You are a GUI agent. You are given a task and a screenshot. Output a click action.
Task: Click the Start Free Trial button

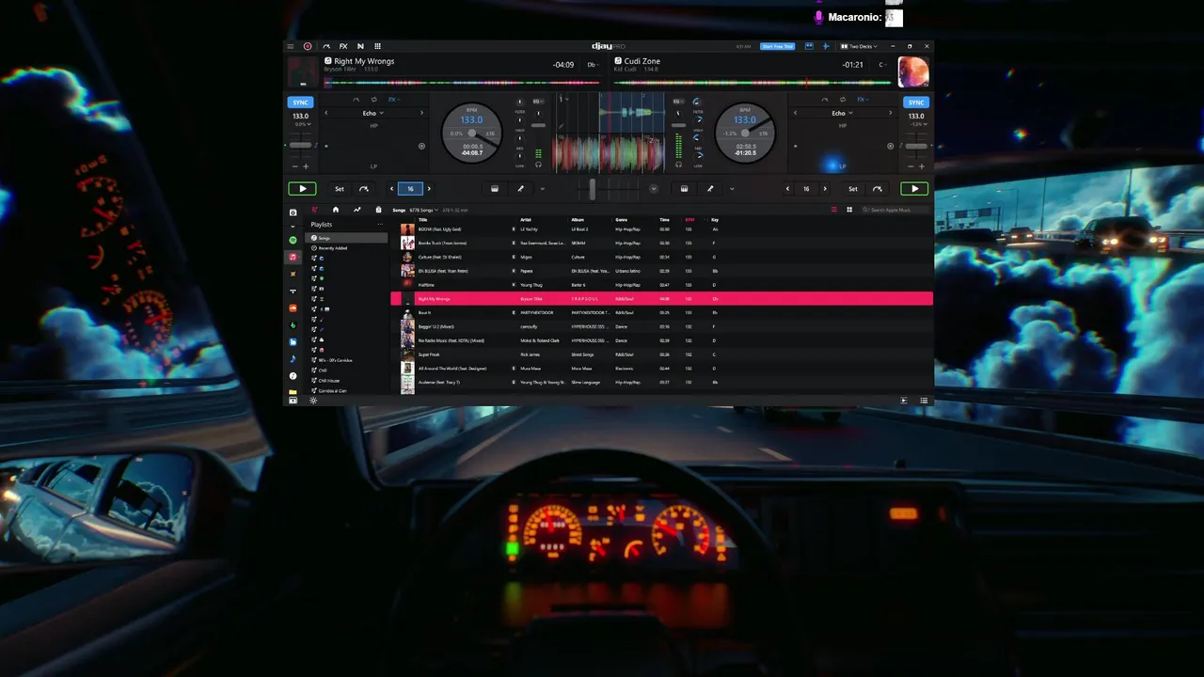[x=778, y=46]
